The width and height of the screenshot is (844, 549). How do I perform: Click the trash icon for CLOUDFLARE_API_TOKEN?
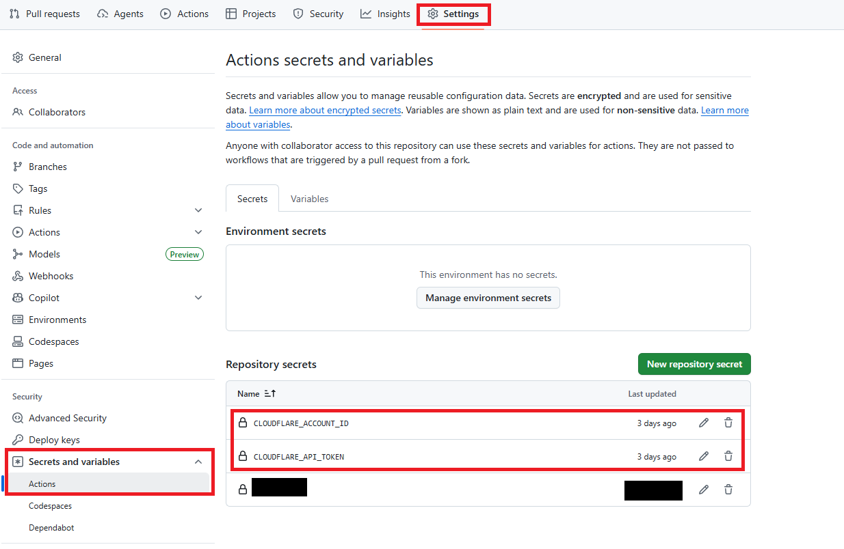(x=728, y=456)
